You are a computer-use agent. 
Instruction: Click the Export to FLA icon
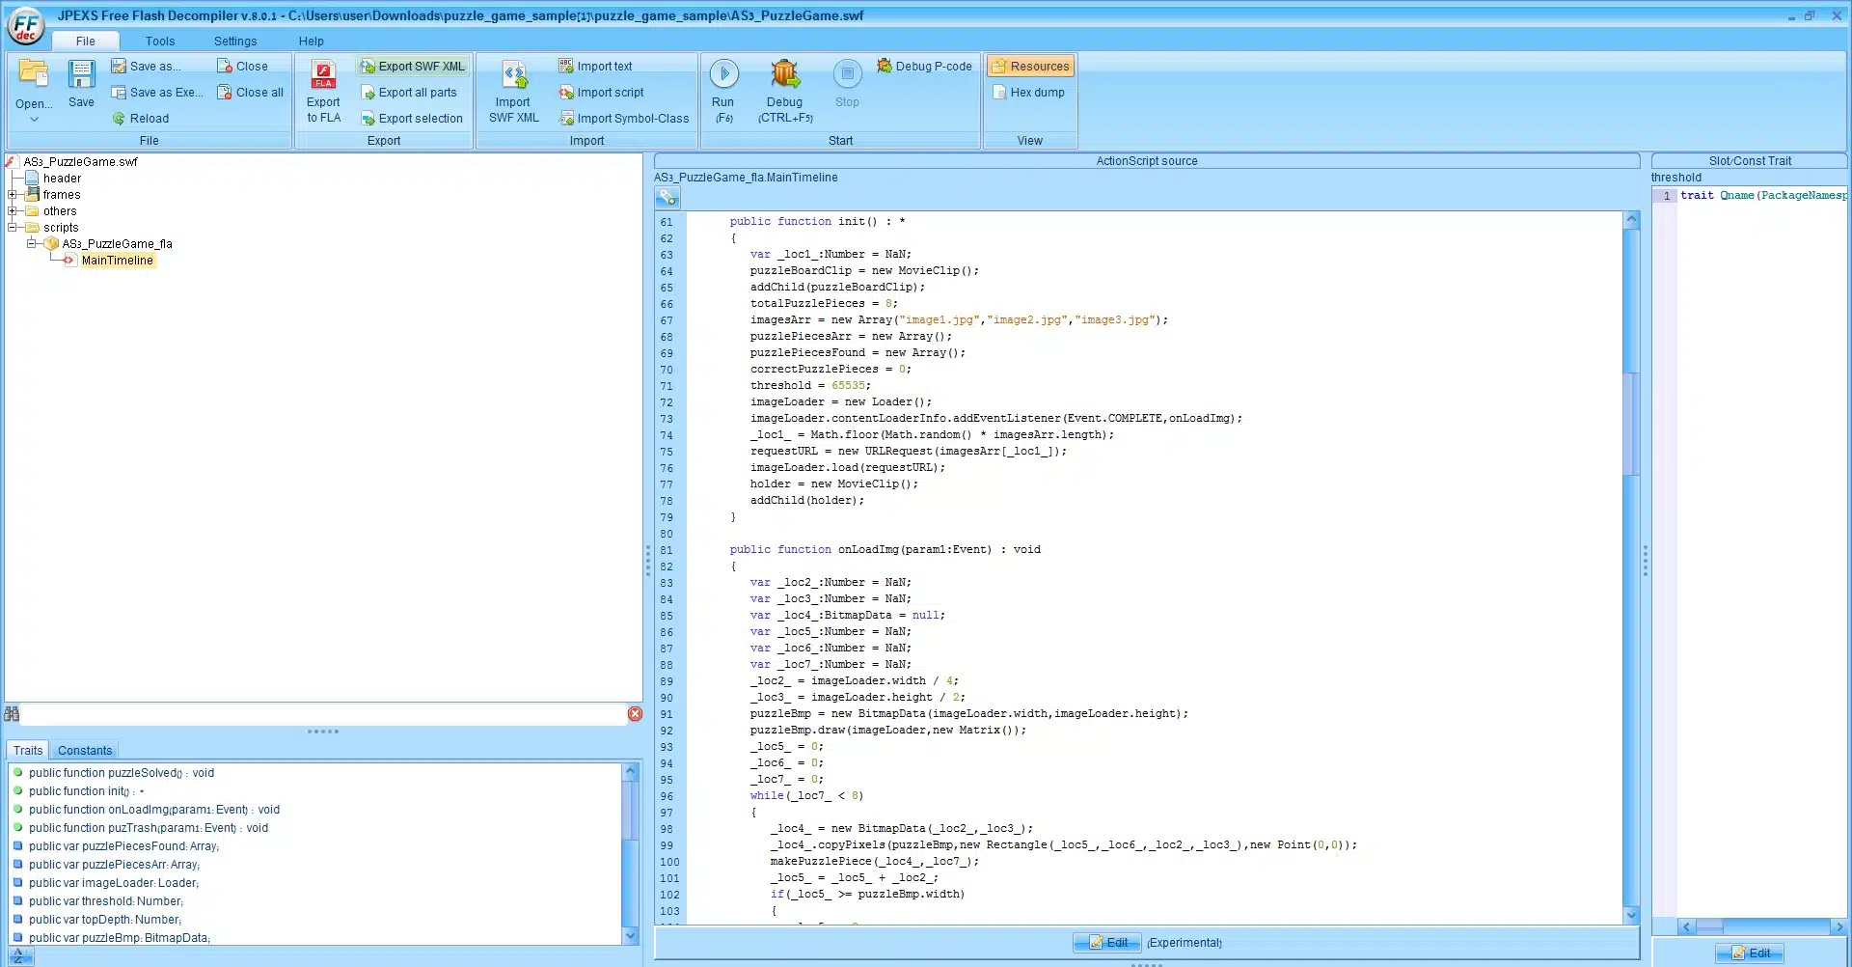tap(323, 75)
